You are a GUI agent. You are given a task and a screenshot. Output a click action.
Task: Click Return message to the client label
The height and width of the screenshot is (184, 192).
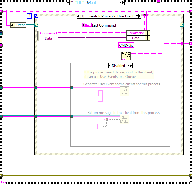[x=124, y=113]
